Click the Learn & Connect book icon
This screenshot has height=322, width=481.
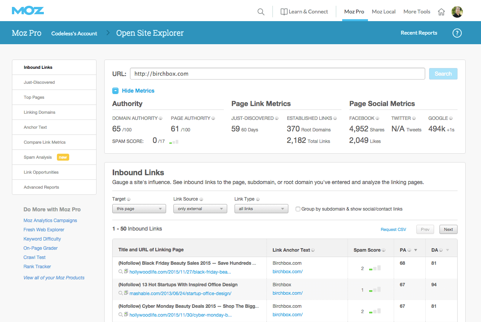pos(284,12)
